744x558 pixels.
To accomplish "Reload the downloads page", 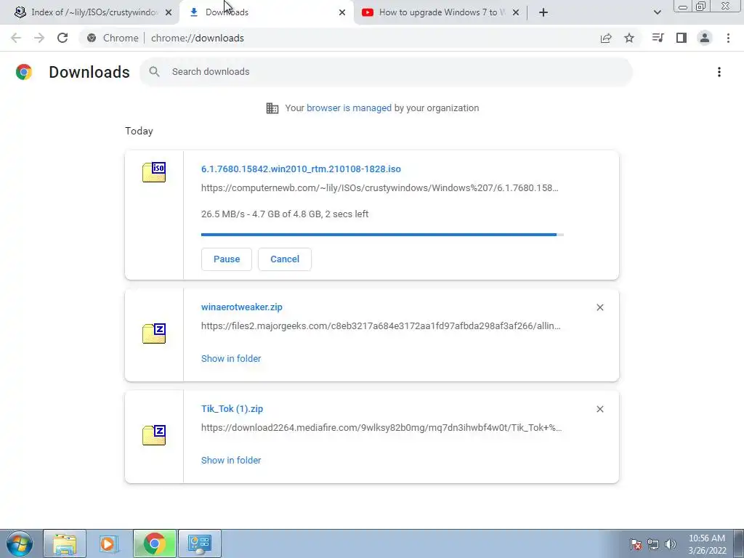I will pyautogui.click(x=62, y=38).
